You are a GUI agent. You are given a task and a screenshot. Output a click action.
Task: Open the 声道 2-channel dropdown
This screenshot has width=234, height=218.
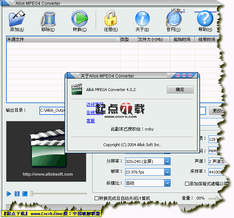click(x=216, y=161)
